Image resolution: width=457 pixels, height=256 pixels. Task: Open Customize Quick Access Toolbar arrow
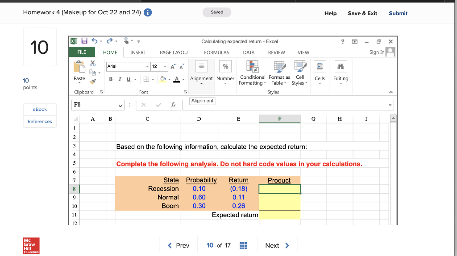click(x=138, y=41)
